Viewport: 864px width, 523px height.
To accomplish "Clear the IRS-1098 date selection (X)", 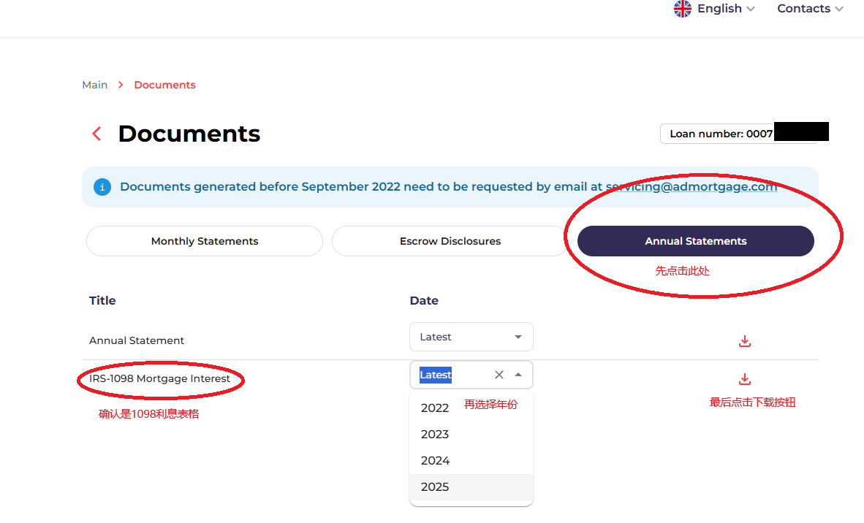I will tap(499, 375).
